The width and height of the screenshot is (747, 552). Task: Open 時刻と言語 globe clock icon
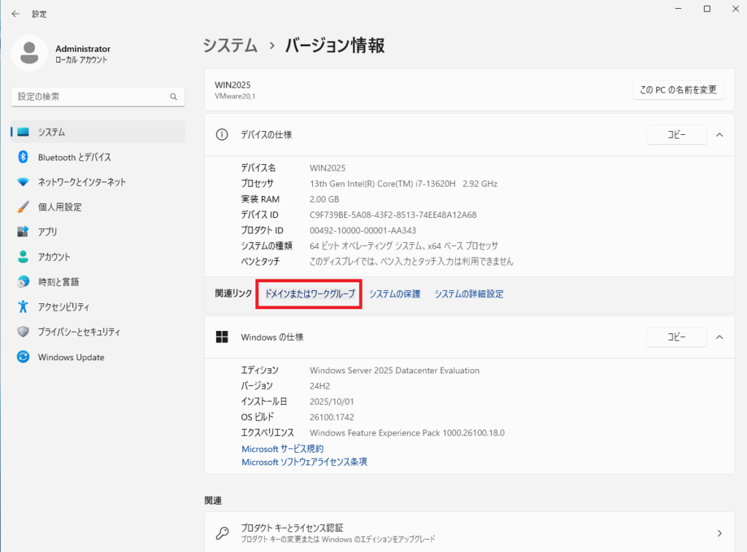point(23,281)
